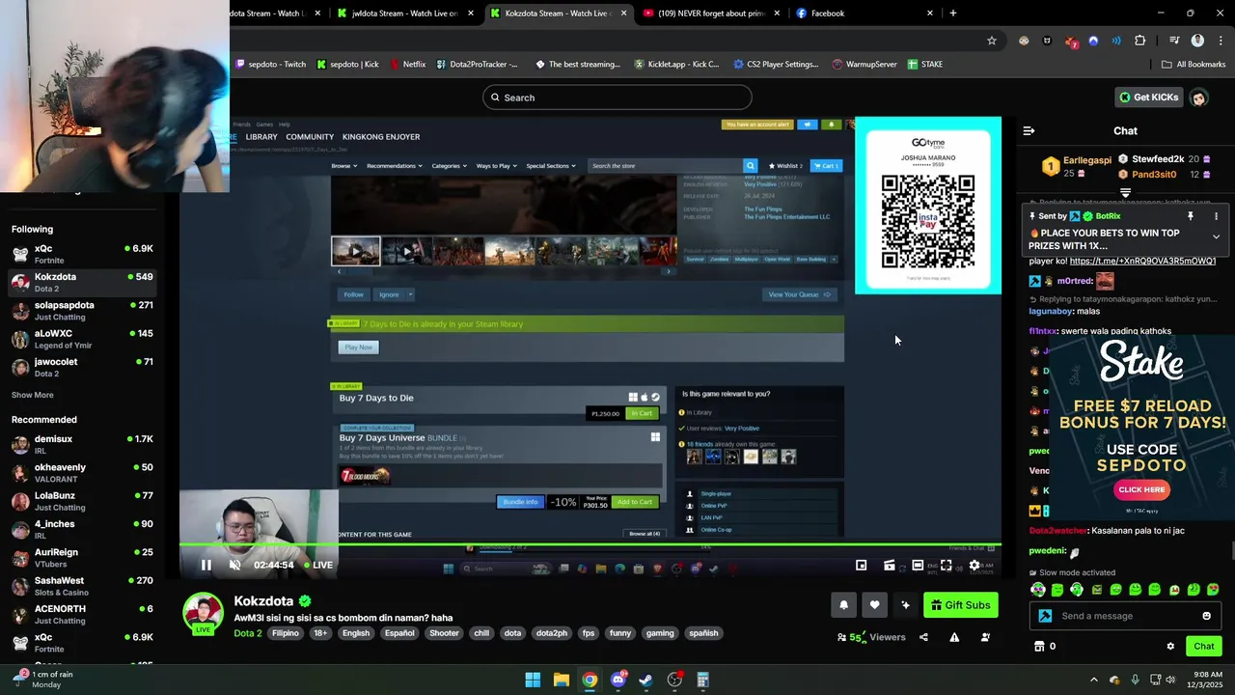Image resolution: width=1235 pixels, height=695 pixels.
Task: Toggle theater mode in the player
Action: [x=918, y=566]
